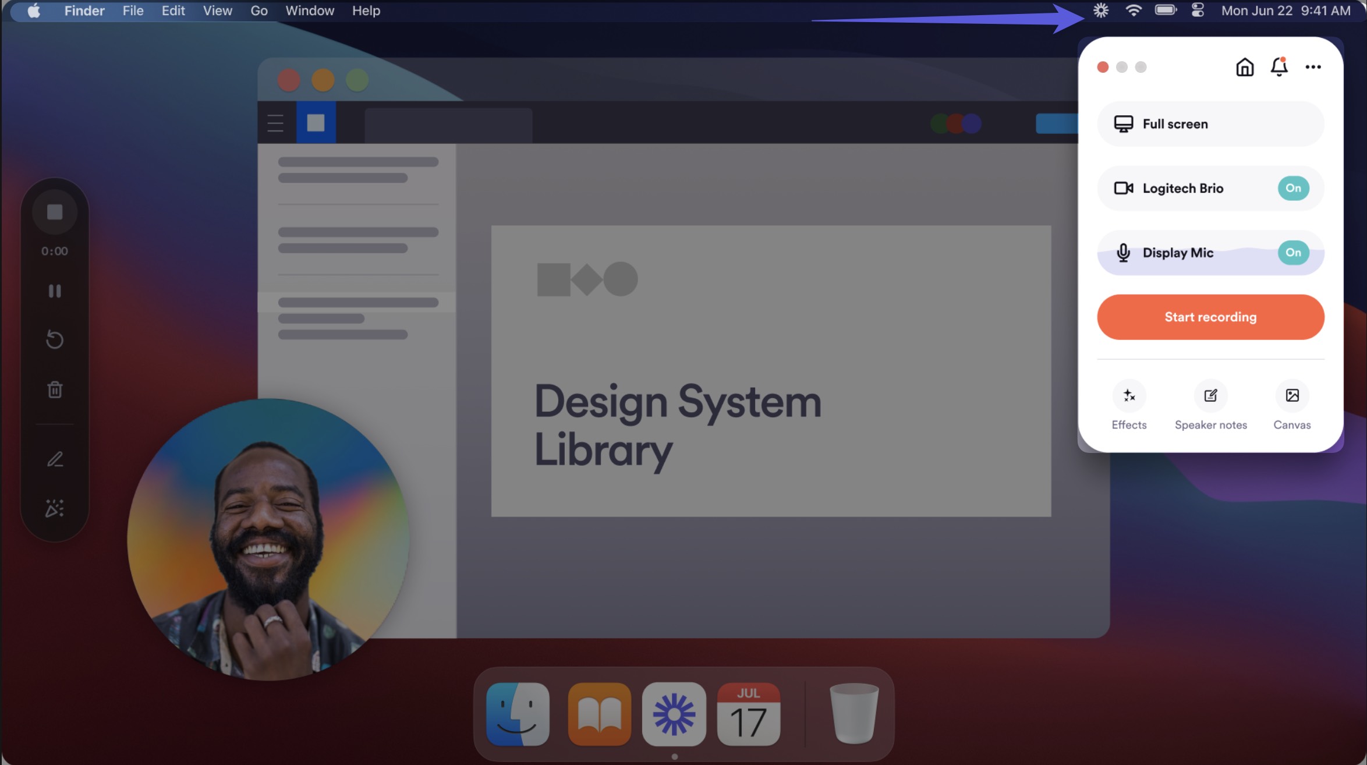Expand the Full screen capture mode selector
The height and width of the screenshot is (765, 1367).
1188,124
